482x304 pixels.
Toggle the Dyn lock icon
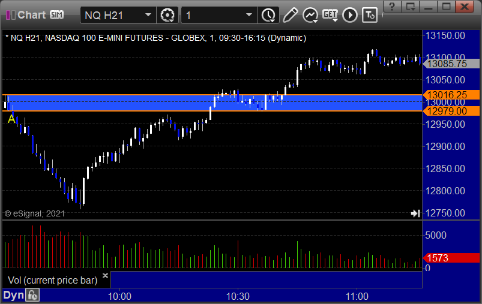(32, 296)
